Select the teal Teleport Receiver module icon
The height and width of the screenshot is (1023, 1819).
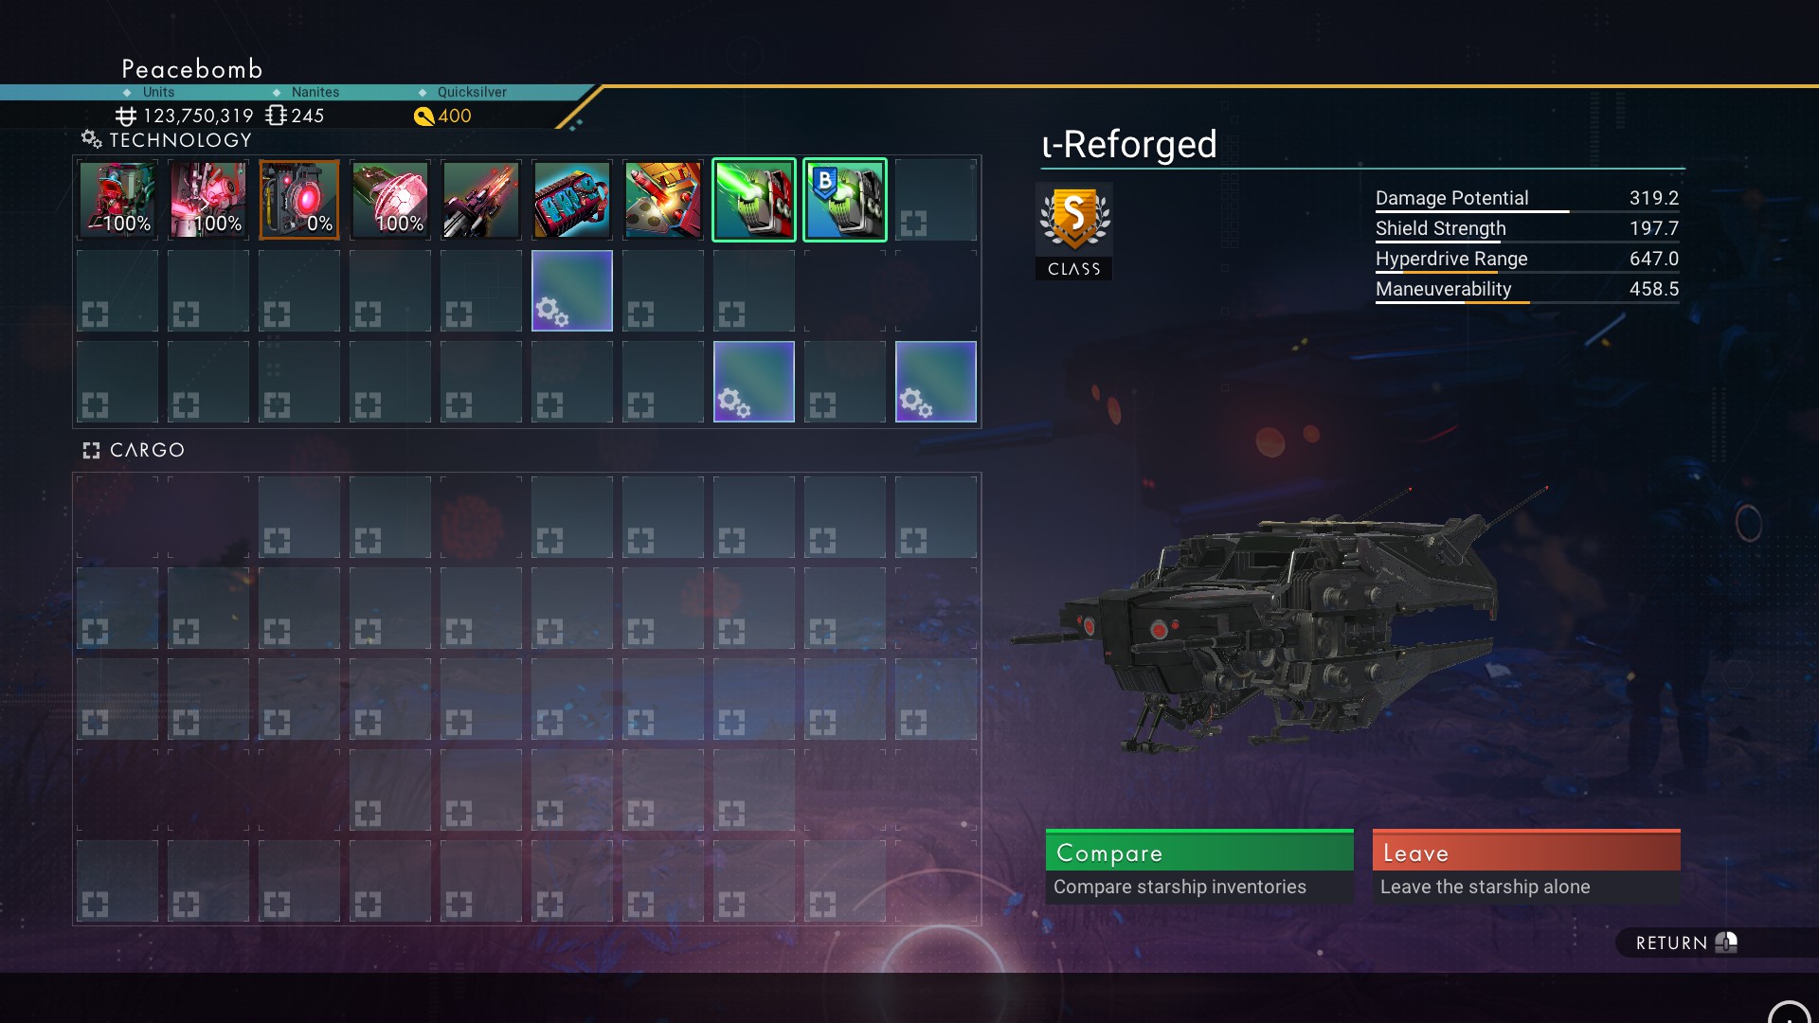click(572, 200)
